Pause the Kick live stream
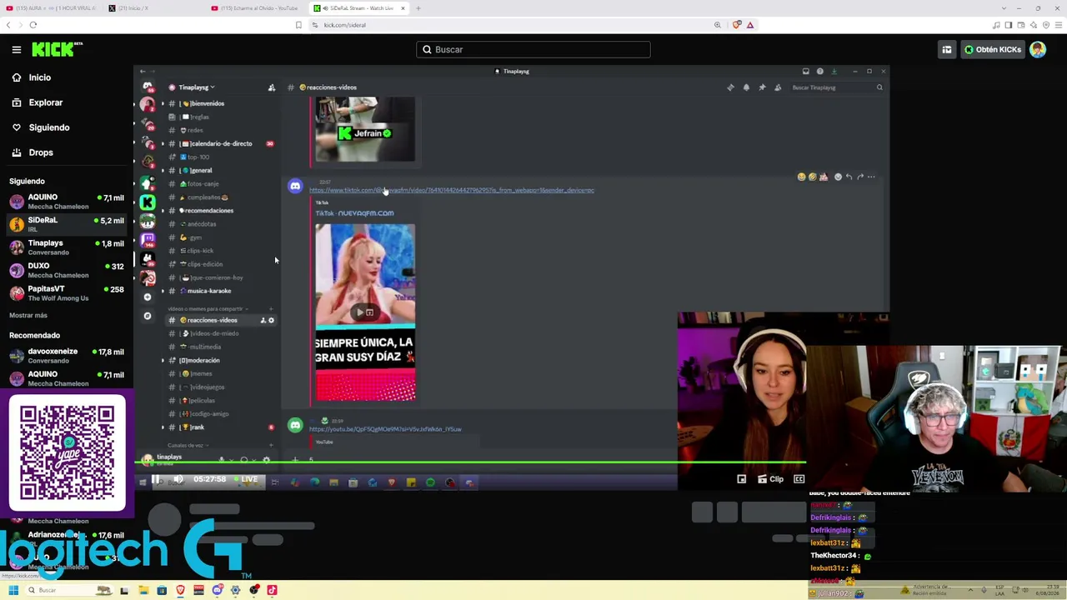The image size is (1067, 600). coord(157,480)
